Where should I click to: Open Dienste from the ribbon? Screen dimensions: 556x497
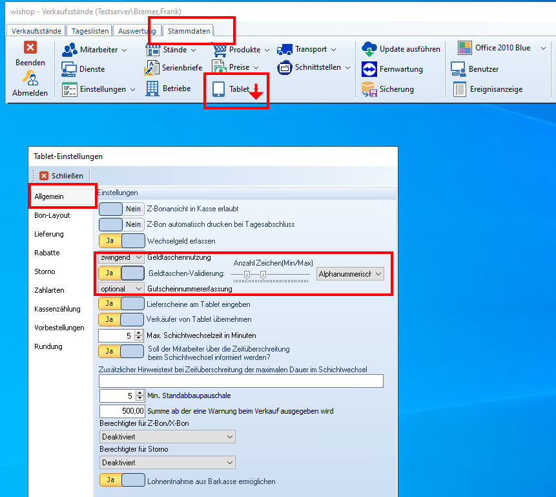click(70, 69)
